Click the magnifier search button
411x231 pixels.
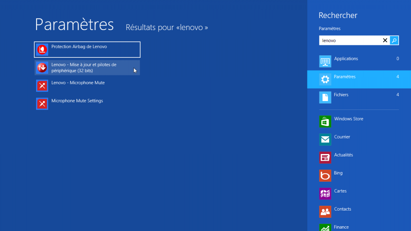tap(394, 41)
